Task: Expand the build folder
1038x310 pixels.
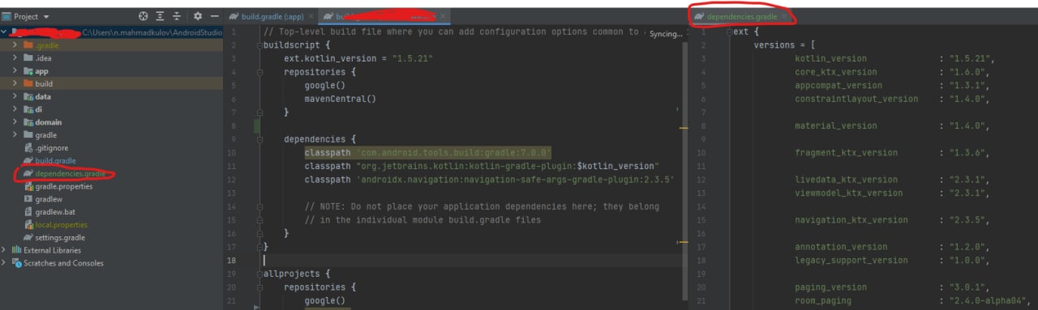Action: (15, 83)
